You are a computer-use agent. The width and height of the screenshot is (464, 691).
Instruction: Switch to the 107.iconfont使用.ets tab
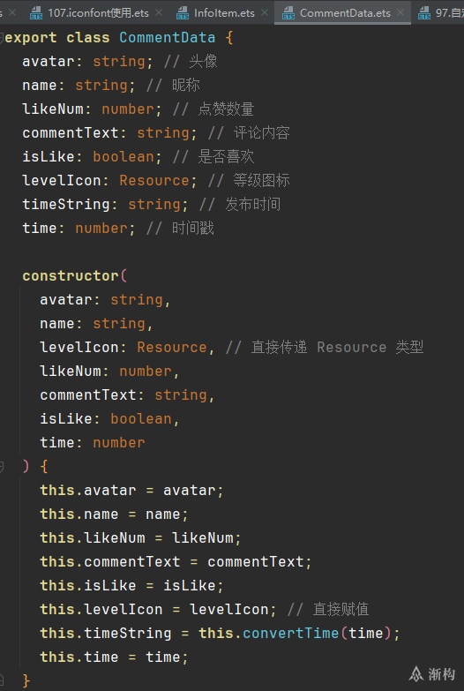[98, 13]
